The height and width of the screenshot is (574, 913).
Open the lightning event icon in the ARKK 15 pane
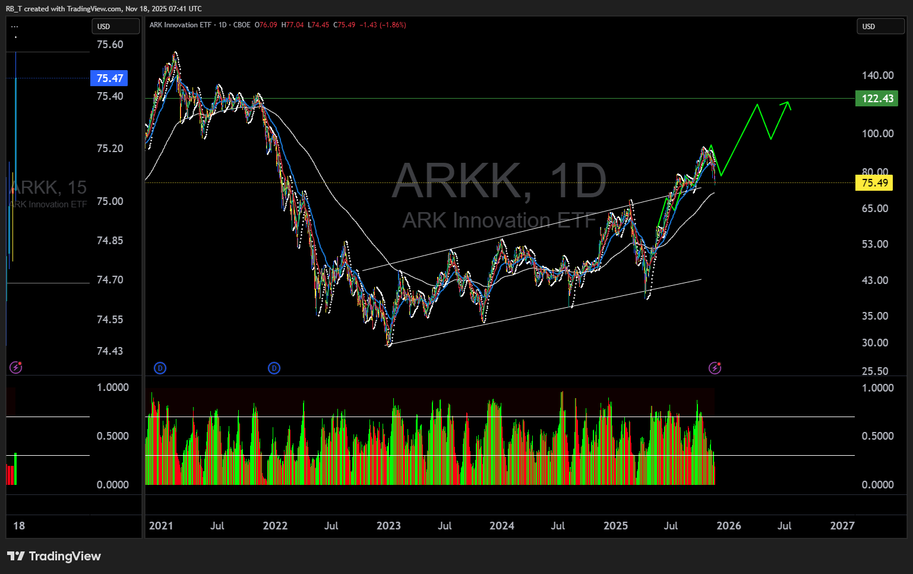(16, 368)
